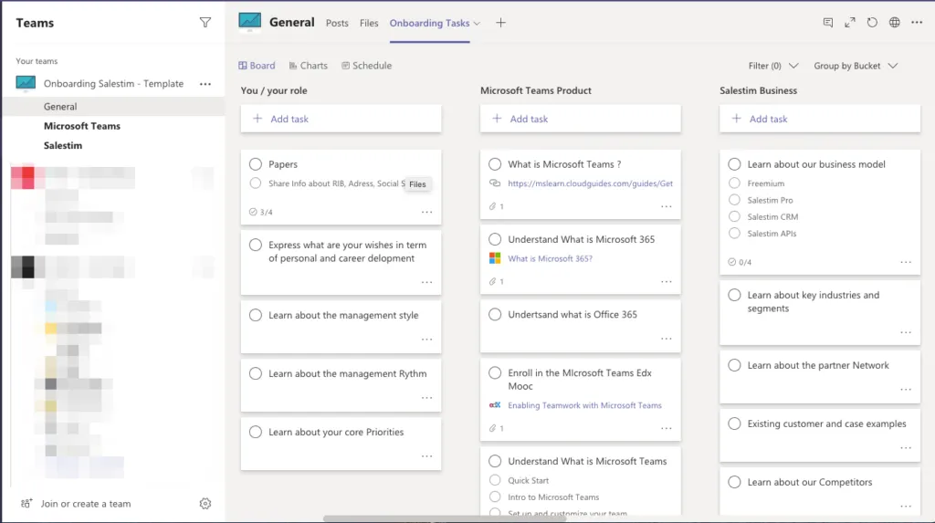The height and width of the screenshot is (523, 935).
Task: Open Enabling Teamwork with Microsoft Teams link
Action: (584, 405)
